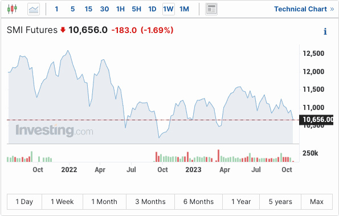
Task: Click the blue info icon
Action: [325, 31]
